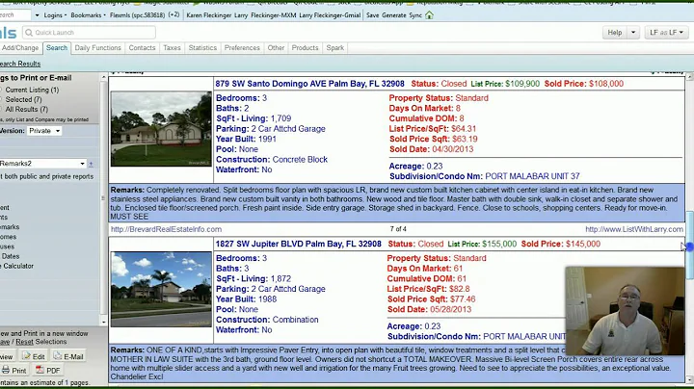Open the Bookmarks toolbar dropdown

coord(88,15)
